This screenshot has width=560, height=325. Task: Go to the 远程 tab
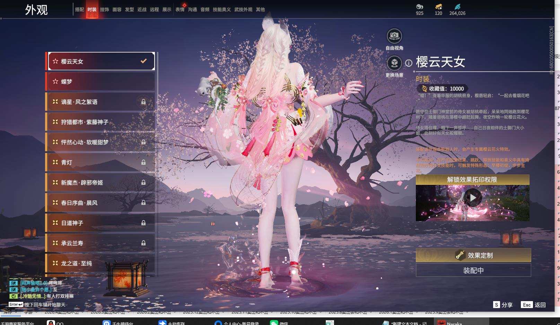pos(155,10)
